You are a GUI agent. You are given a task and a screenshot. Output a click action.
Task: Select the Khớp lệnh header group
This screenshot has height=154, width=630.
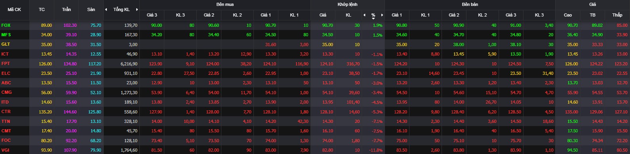tap(348, 4)
